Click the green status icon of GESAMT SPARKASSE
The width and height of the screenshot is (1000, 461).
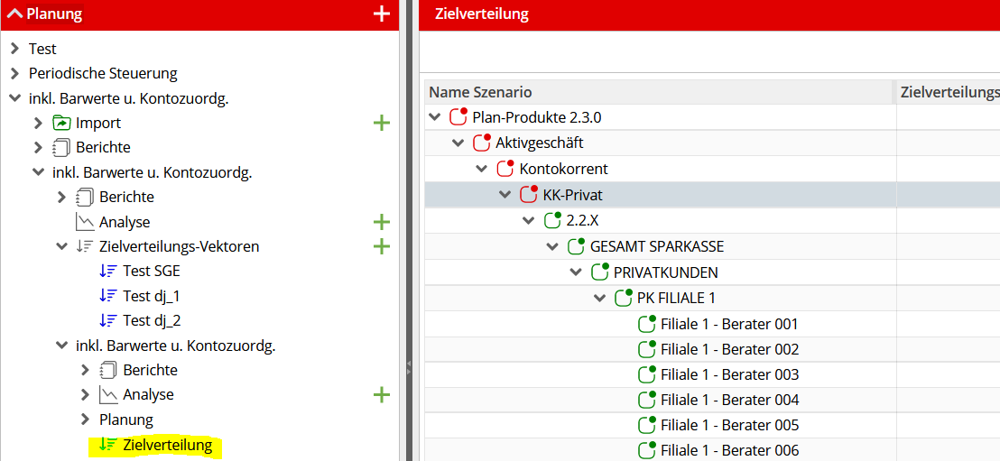click(x=576, y=246)
